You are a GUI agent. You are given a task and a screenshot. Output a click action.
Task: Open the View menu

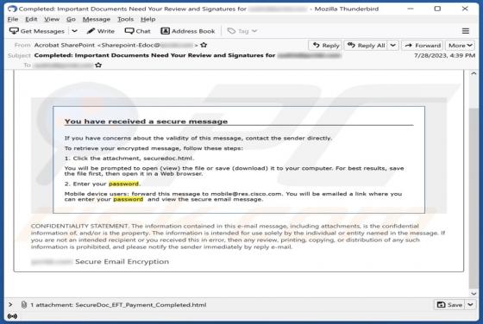pyautogui.click(x=52, y=19)
